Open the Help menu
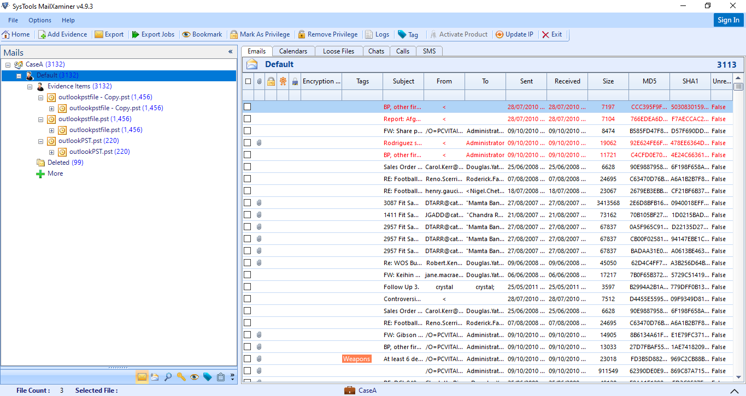The image size is (746, 396). pos(68,20)
